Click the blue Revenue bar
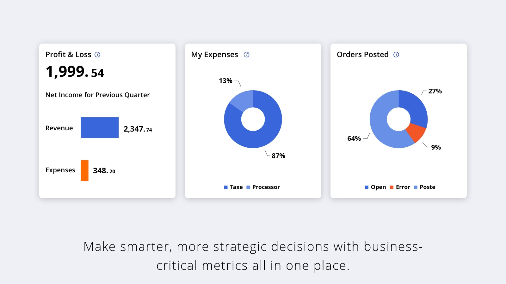506x284 pixels. point(100,127)
